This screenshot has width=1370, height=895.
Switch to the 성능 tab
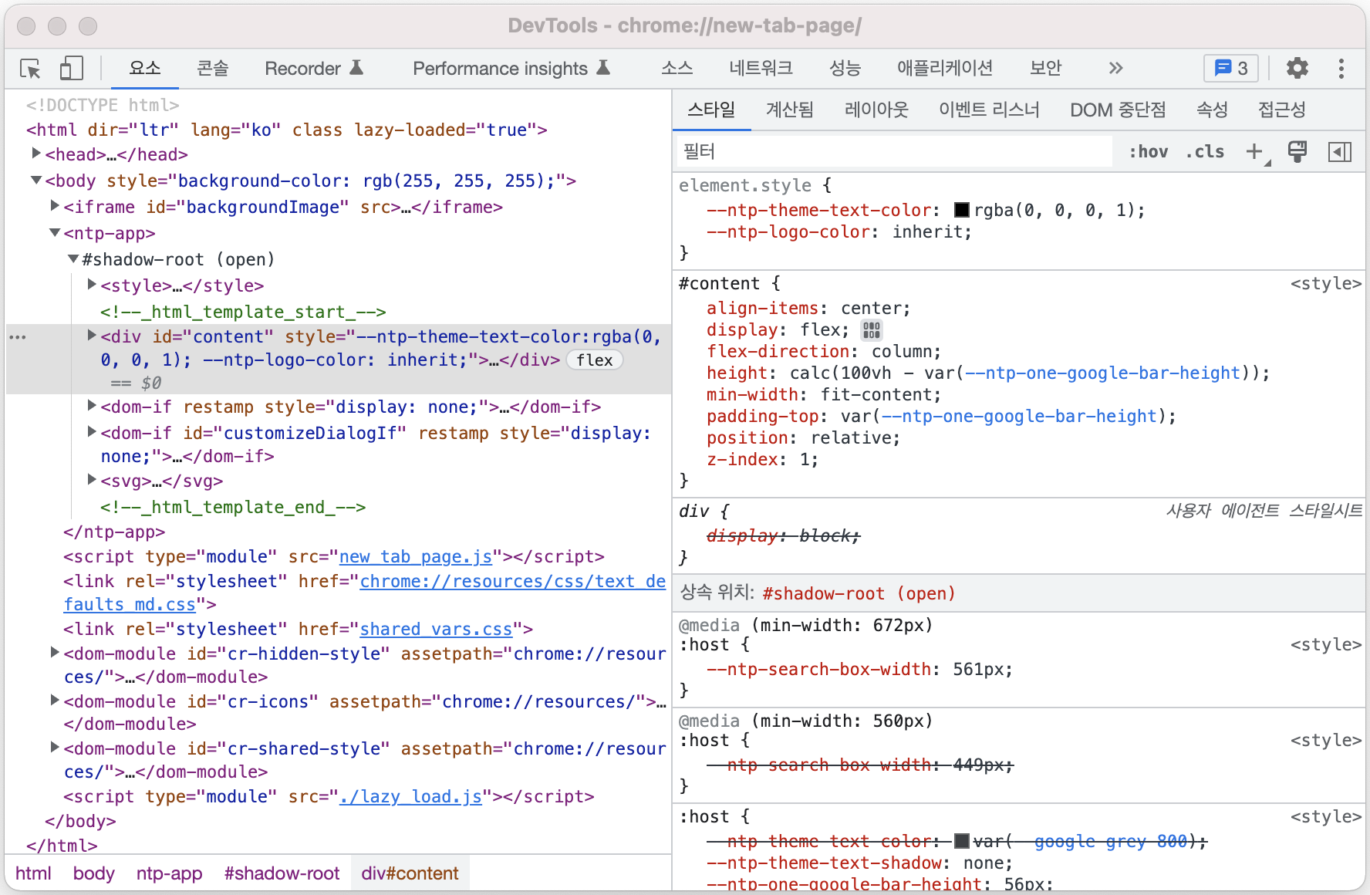[x=845, y=69]
